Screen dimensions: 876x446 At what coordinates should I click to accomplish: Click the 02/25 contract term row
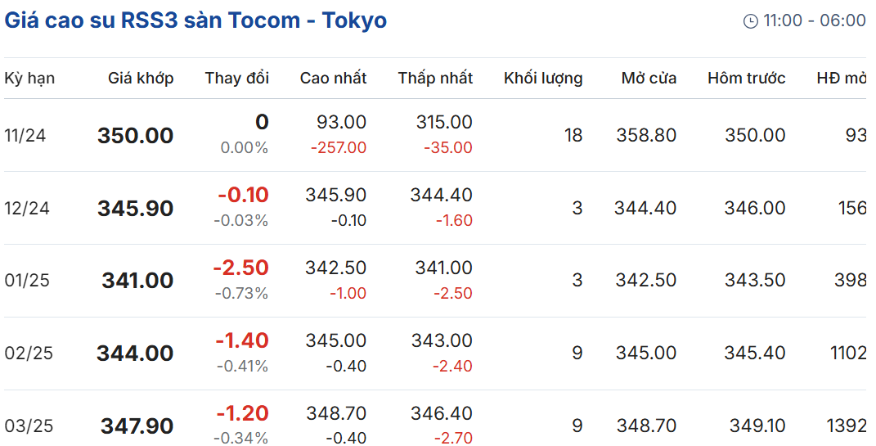pos(435,354)
